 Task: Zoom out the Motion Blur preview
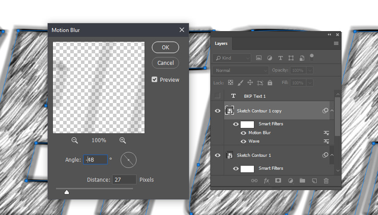pos(75,140)
